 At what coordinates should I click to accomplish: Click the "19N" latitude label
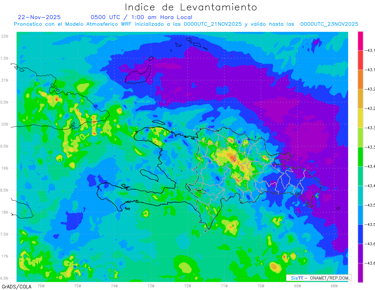5,168
